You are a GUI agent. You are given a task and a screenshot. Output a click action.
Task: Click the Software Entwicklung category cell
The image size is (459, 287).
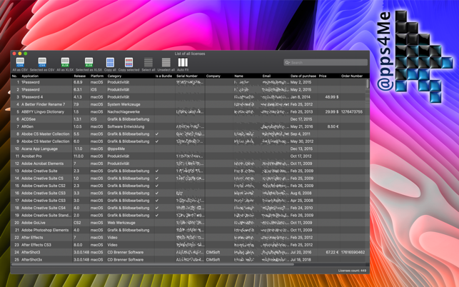pyautogui.click(x=126, y=126)
